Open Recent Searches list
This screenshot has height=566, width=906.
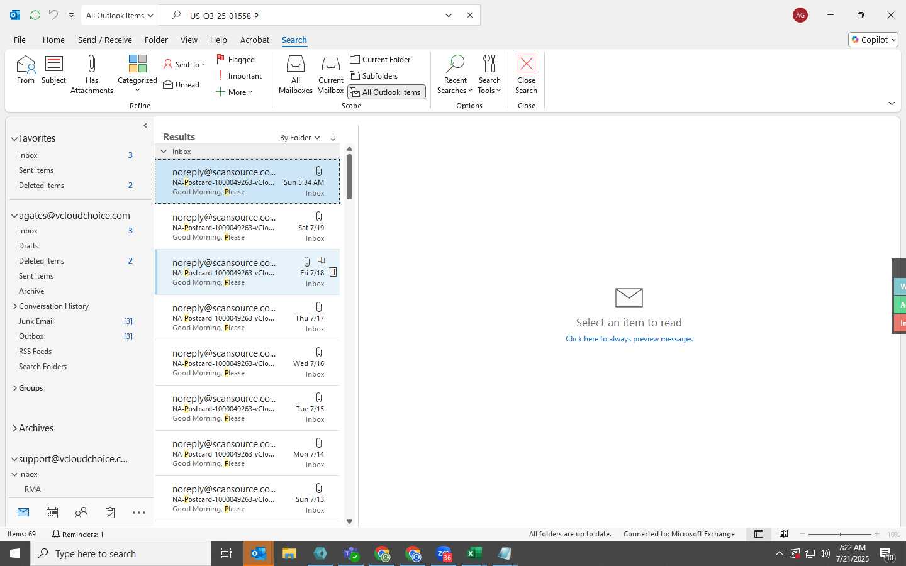(x=455, y=74)
